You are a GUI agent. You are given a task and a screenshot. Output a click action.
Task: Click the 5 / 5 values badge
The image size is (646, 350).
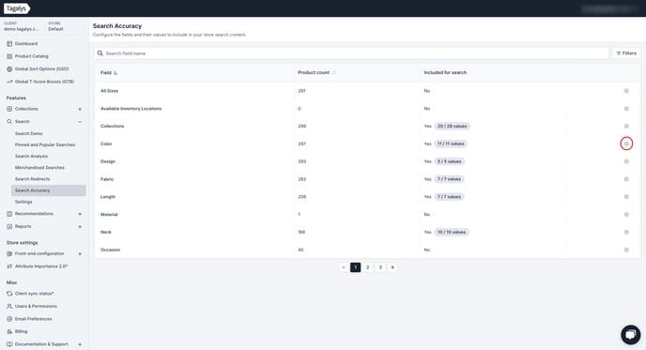tap(450, 161)
